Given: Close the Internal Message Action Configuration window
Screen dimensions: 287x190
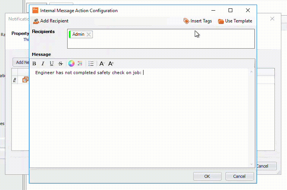Looking at the screenshot, I should (x=248, y=10).
